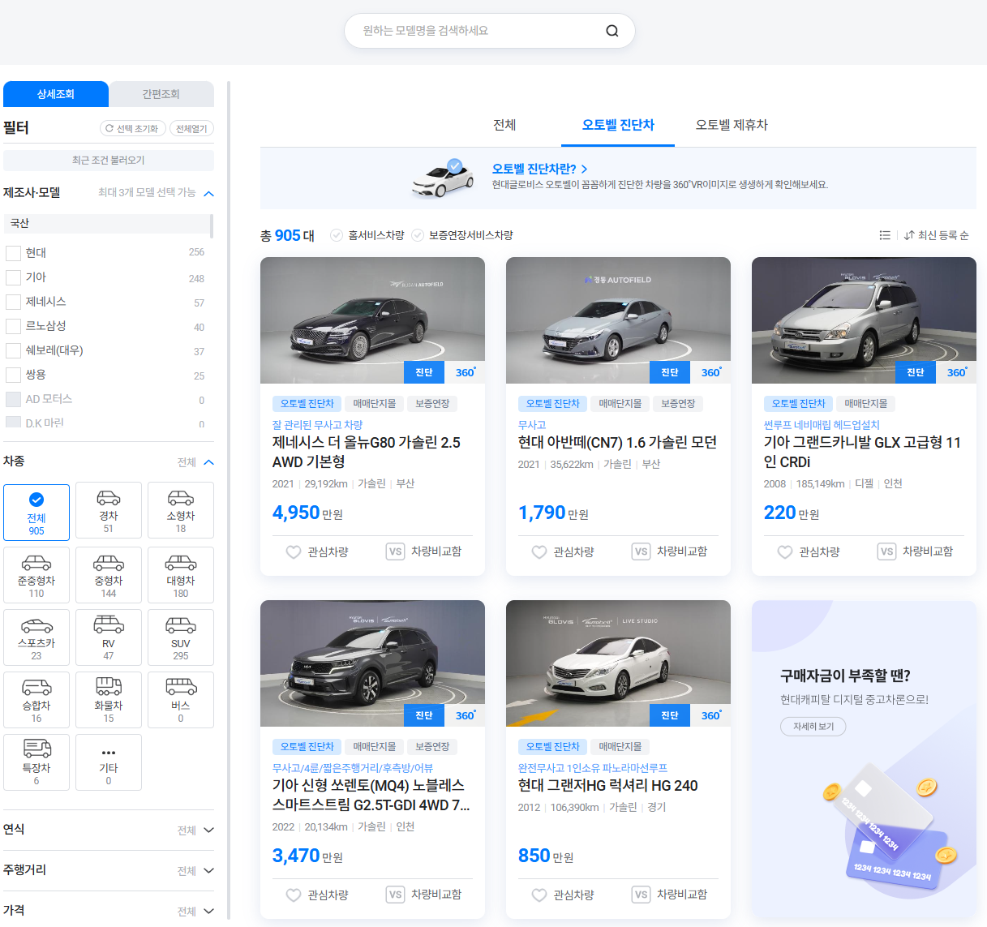Check the AD 모터스 manufacturer checkbox
The width and height of the screenshot is (987, 927).
[13, 399]
